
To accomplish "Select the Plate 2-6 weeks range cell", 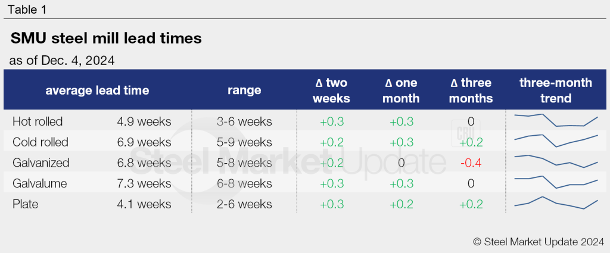I will tap(244, 204).
